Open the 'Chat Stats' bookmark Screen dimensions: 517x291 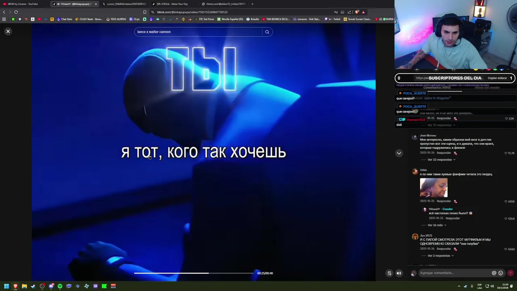(64, 19)
